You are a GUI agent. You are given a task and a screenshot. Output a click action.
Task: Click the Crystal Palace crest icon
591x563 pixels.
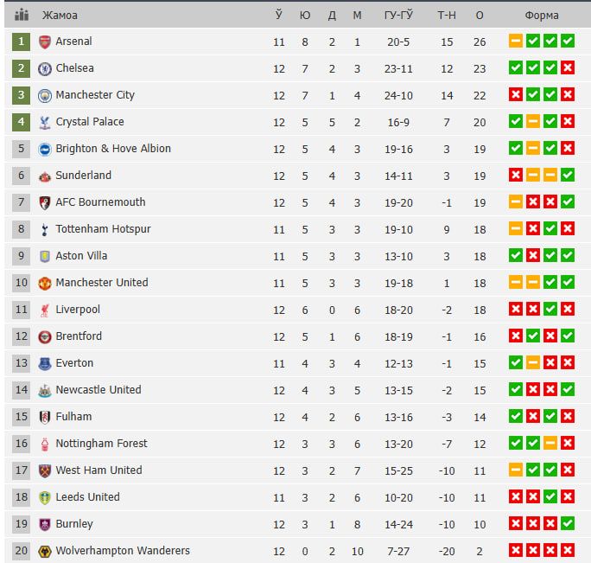45,122
